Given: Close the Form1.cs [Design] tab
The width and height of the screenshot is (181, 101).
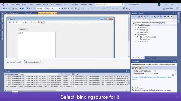Looking at the screenshot, I should (x=56, y=13).
